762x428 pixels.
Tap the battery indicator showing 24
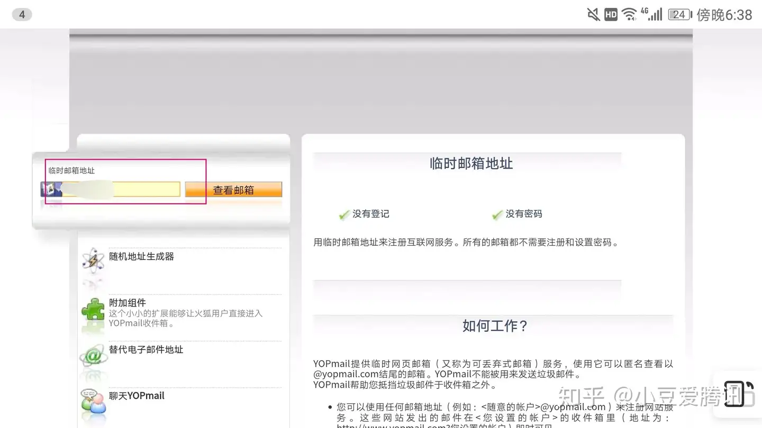point(681,15)
